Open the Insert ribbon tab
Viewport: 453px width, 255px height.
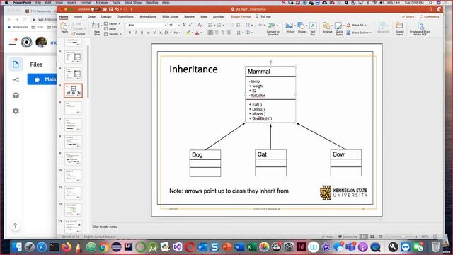[78, 17]
